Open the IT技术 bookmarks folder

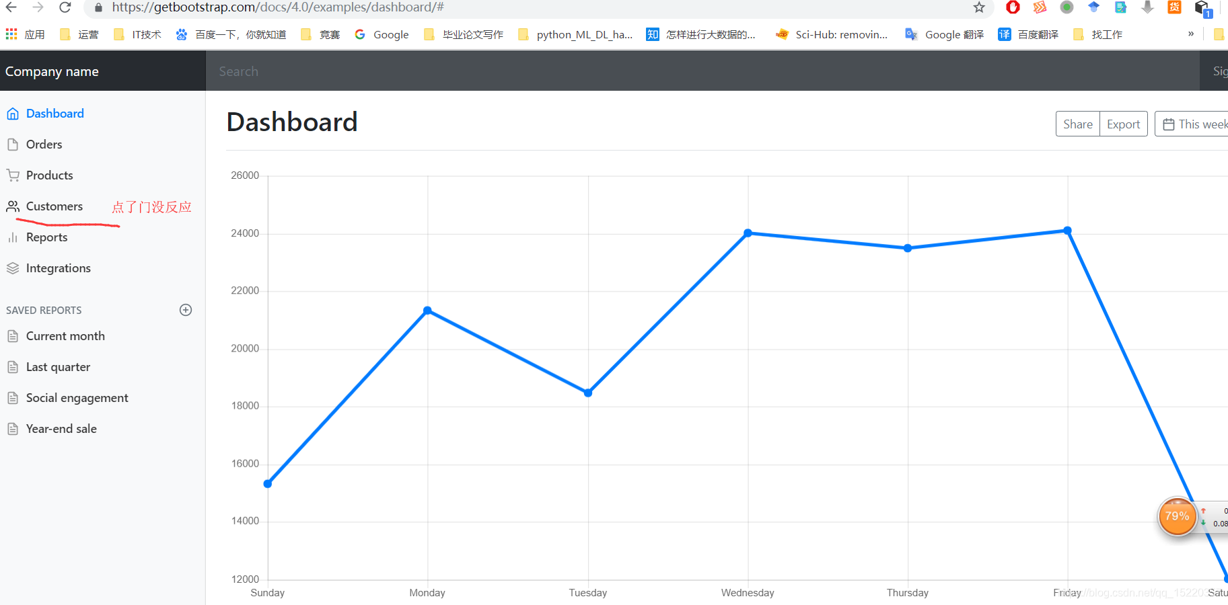pyautogui.click(x=137, y=34)
